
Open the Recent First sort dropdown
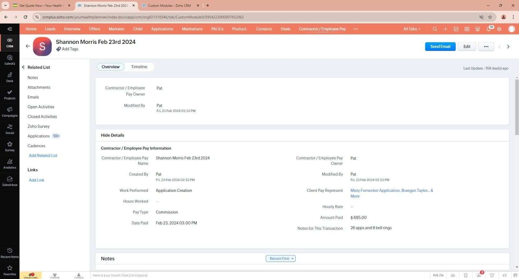[281, 259]
